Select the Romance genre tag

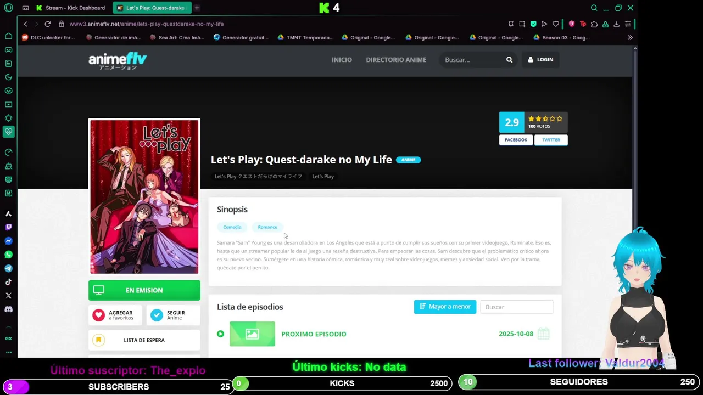(x=267, y=227)
